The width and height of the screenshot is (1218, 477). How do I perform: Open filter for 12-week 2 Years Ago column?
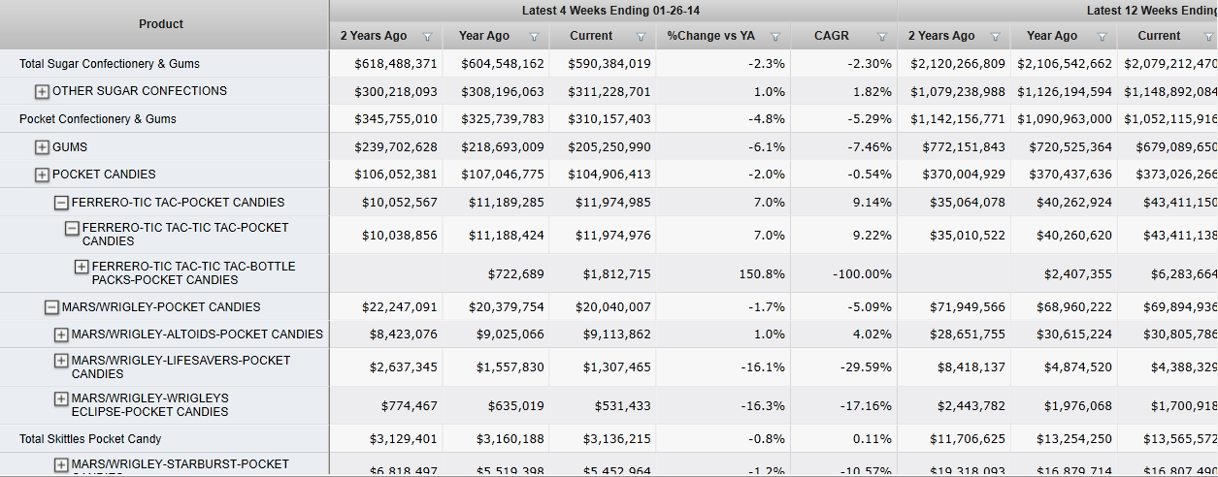point(996,37)
